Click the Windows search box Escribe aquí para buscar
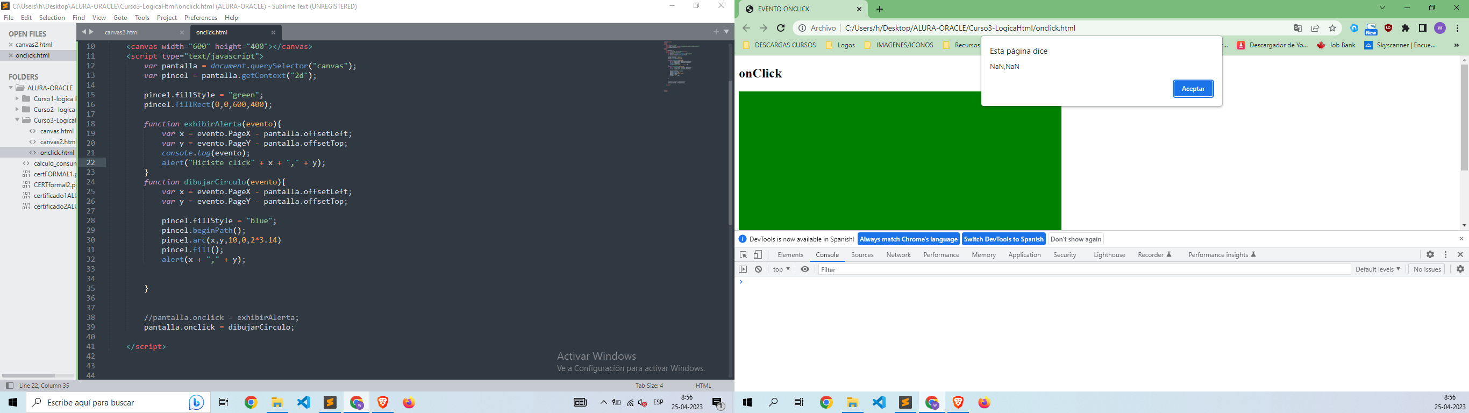Screen dimensions: 1469x413 pos(119,403)
